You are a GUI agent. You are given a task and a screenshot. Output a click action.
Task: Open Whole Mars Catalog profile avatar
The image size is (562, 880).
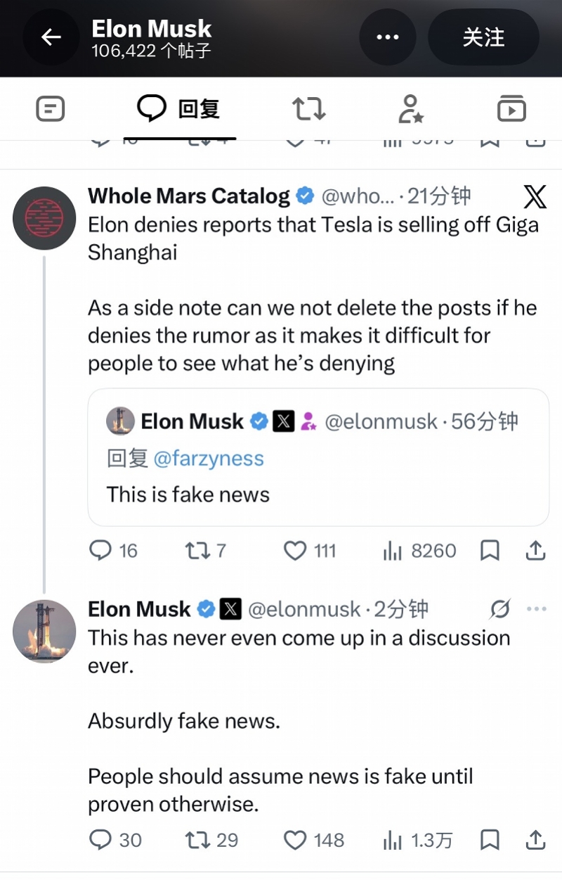(44, 218)
